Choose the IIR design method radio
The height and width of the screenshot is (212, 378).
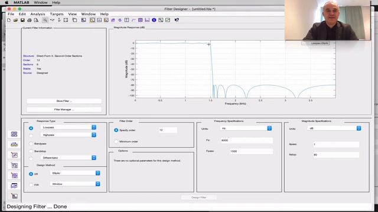(31, 174)
